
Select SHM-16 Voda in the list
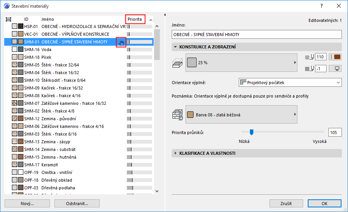79,50
